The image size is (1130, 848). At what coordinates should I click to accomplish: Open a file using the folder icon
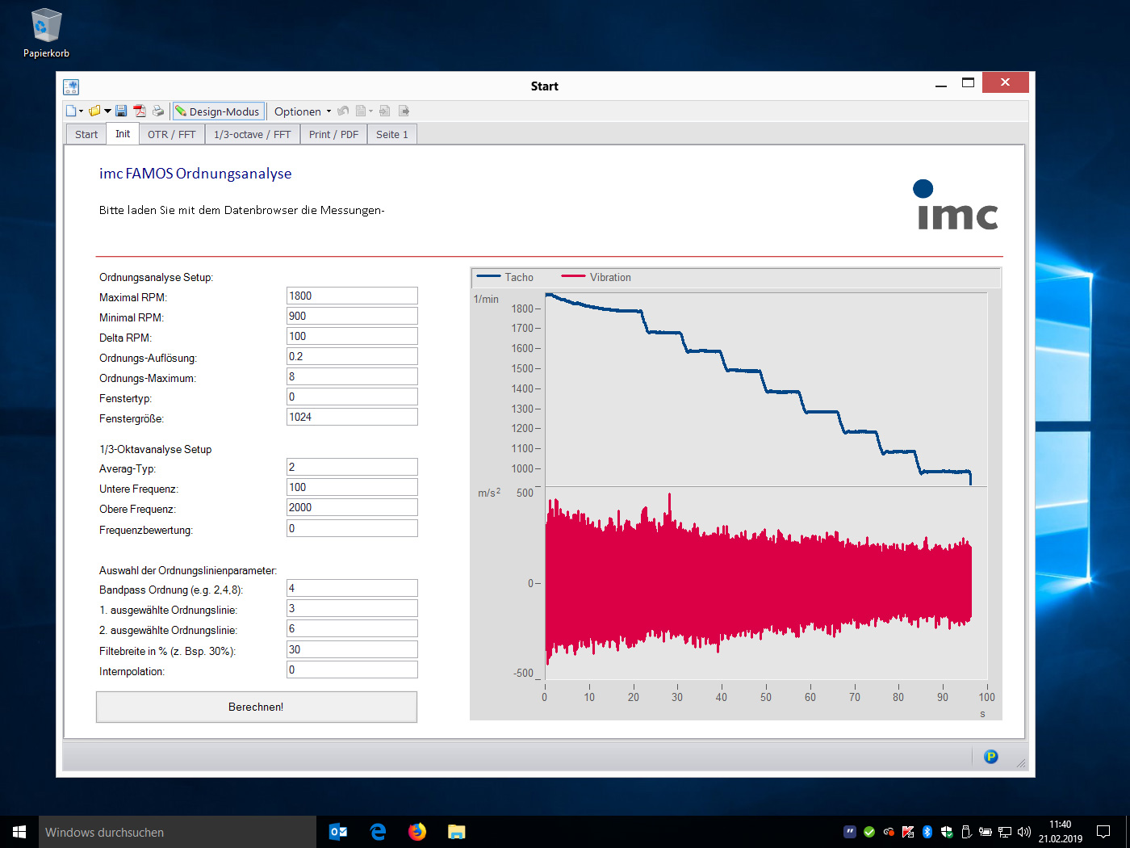(x=94, y=111)
